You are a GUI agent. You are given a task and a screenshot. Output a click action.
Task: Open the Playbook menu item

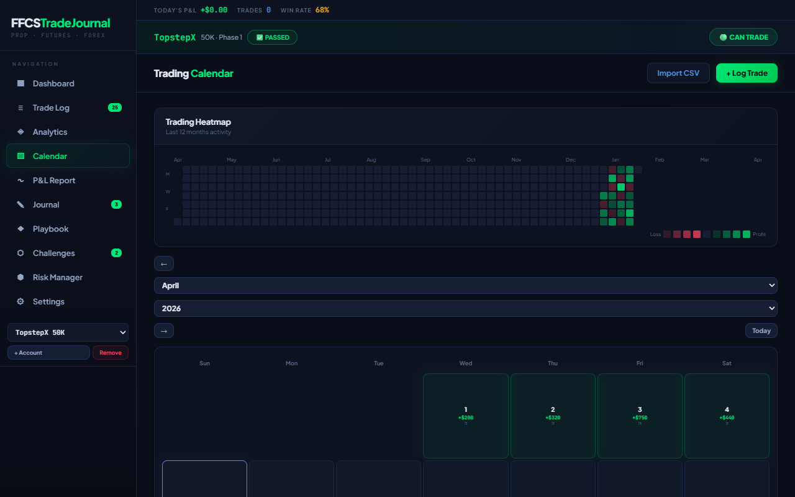tap(68, 229)
